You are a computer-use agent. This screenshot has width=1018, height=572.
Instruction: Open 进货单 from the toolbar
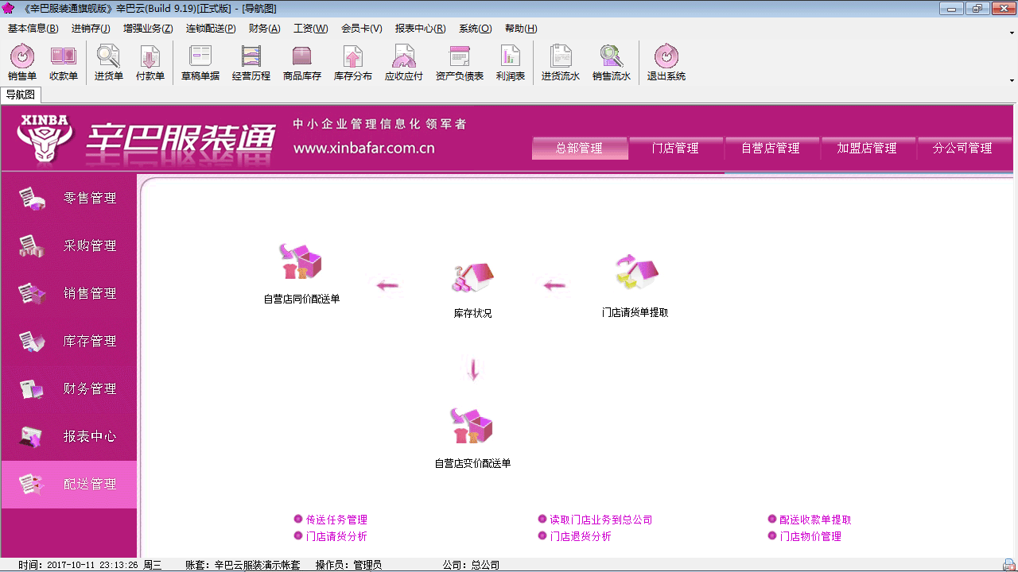[109, 63]
